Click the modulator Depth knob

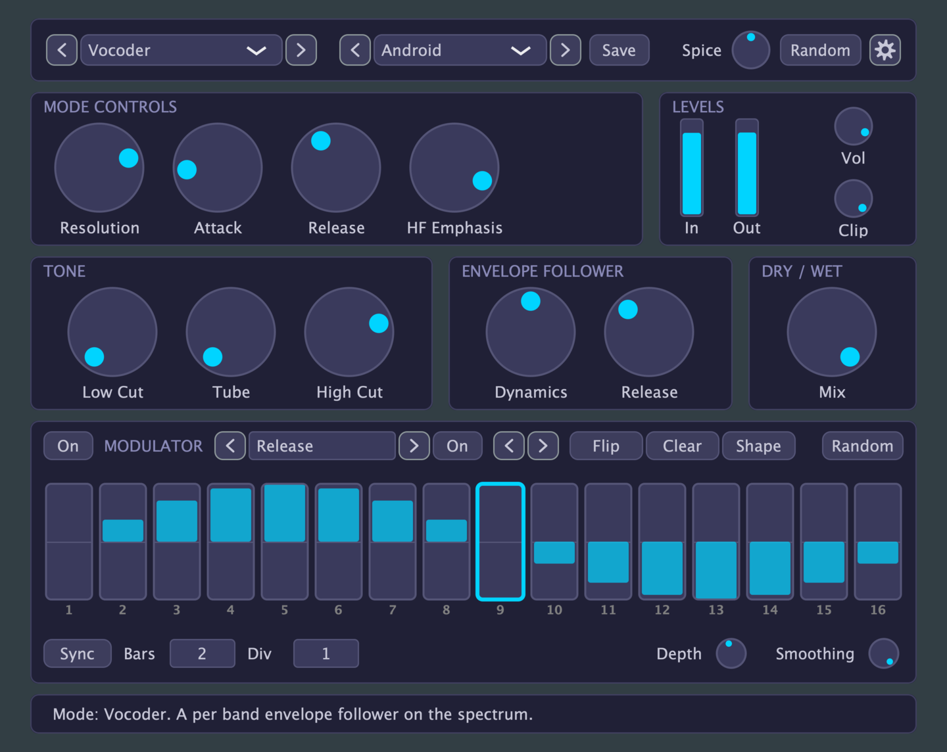[731, 653]
